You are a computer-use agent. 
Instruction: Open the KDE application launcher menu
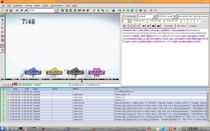tap(2, 129)
